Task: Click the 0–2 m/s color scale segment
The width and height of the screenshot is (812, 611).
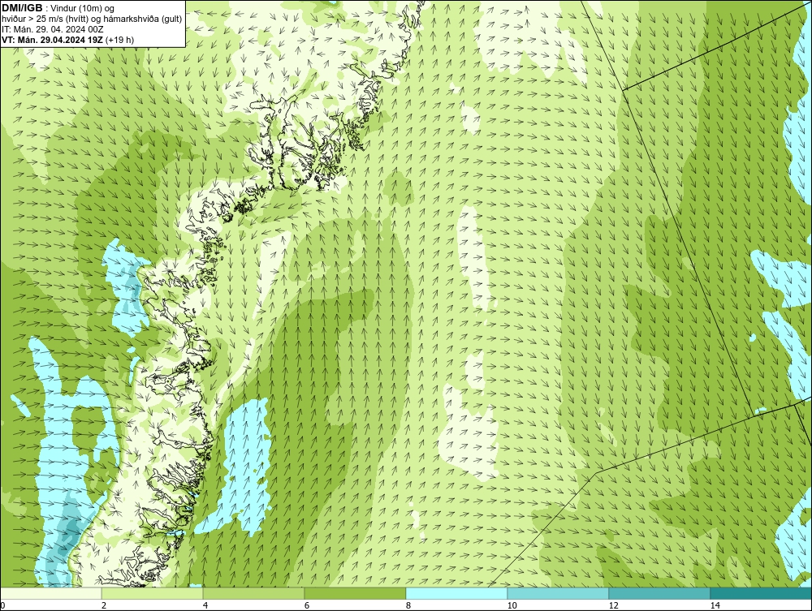Action: coord(50,593)
